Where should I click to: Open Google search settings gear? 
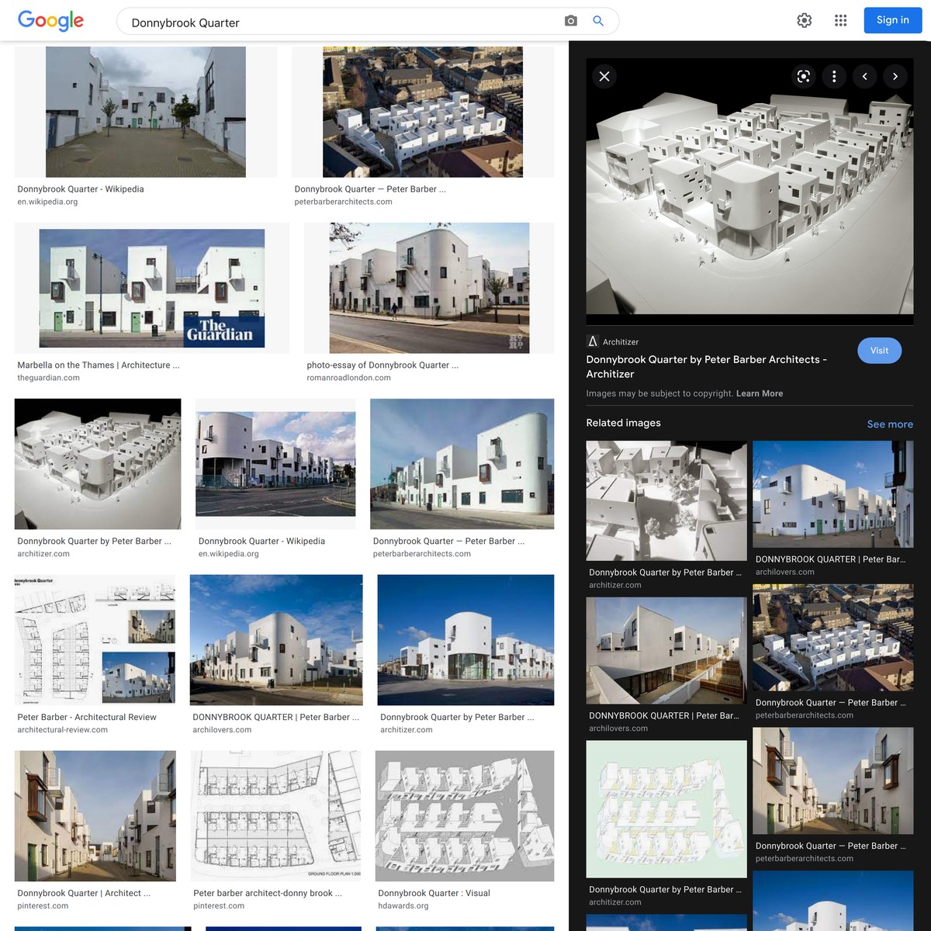(804, 20)
